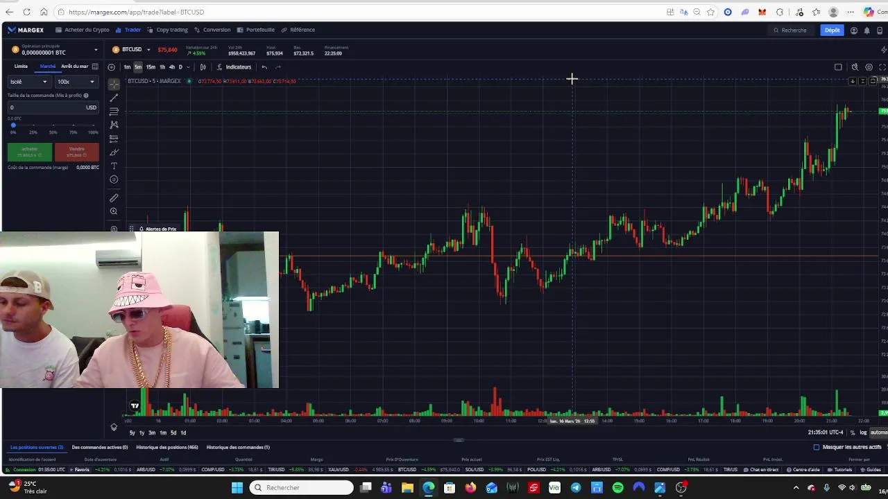
Task: Open the emoji icons tool
Action: pyautogui.click(x=114, y=180)
